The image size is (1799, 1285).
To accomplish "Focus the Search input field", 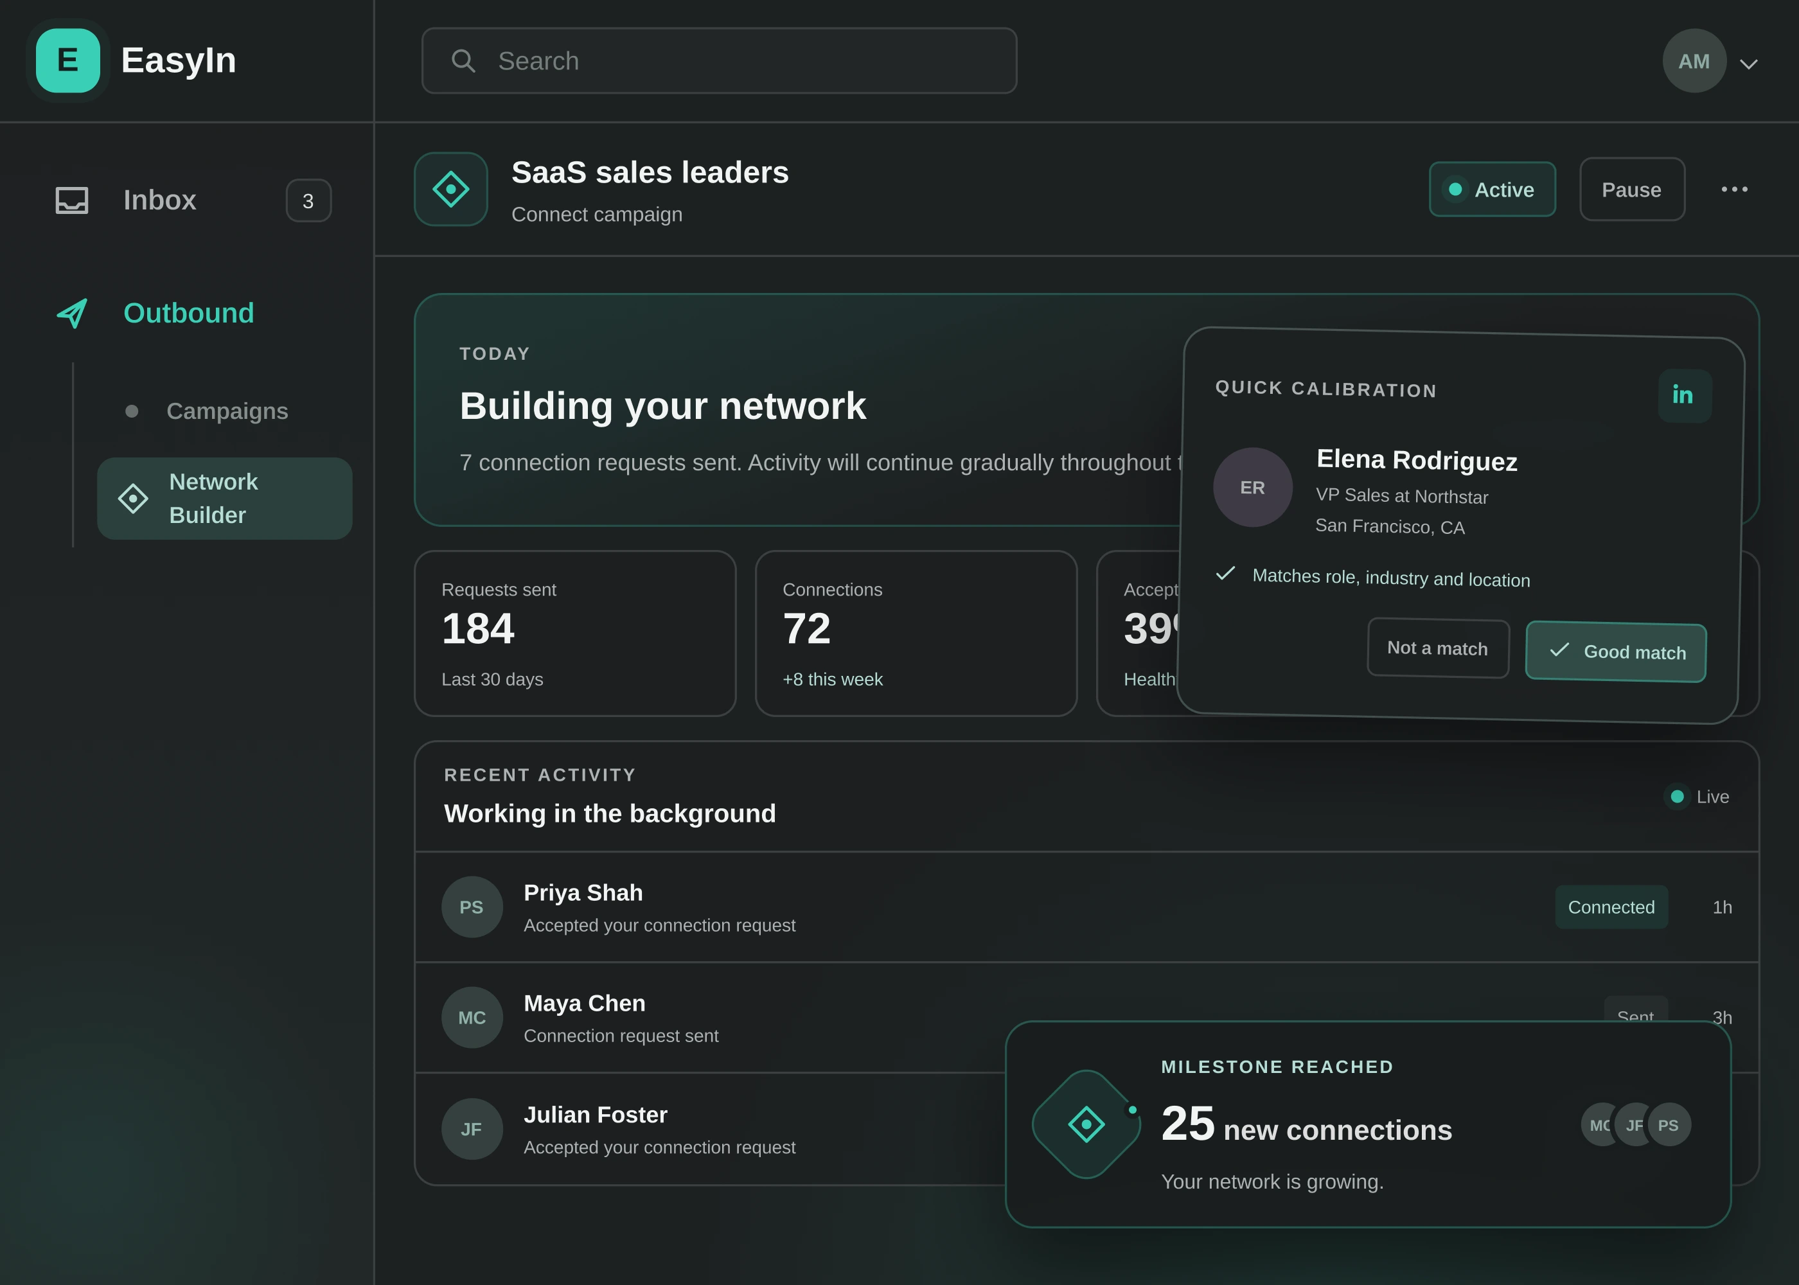I will coord(719,61).
